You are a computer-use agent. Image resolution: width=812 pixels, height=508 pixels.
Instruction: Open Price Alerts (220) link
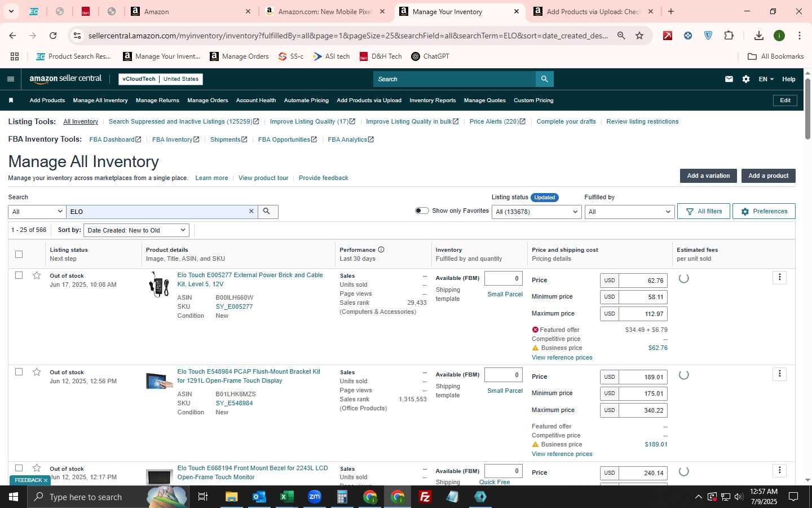point(497,121)
